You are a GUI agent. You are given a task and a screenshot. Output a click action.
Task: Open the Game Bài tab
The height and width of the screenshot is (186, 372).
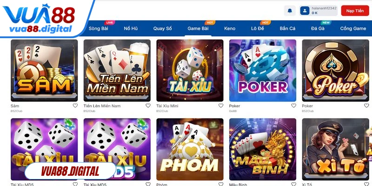198,28
